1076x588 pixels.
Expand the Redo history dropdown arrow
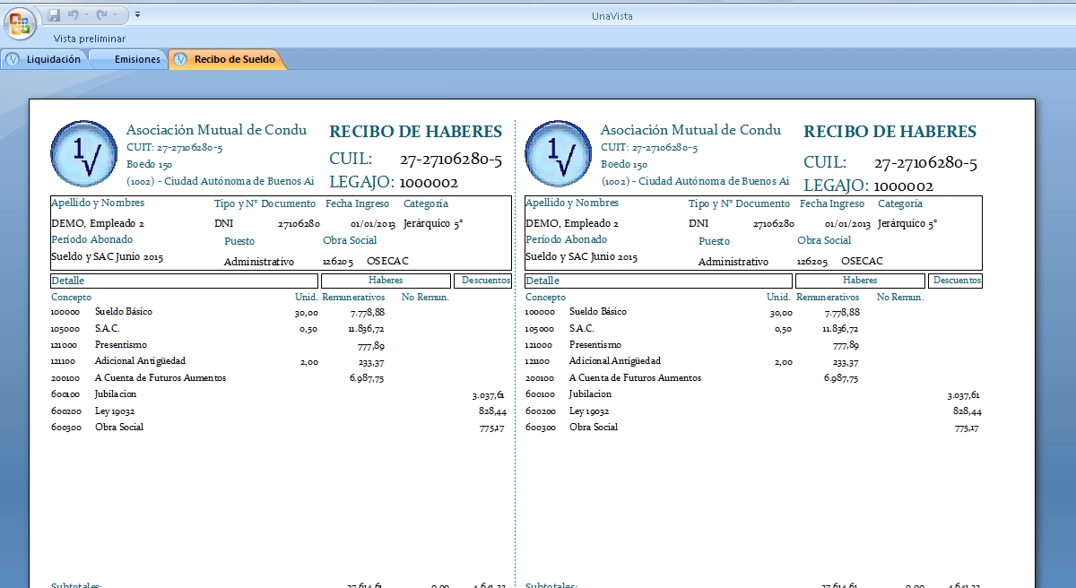[116, 15]
